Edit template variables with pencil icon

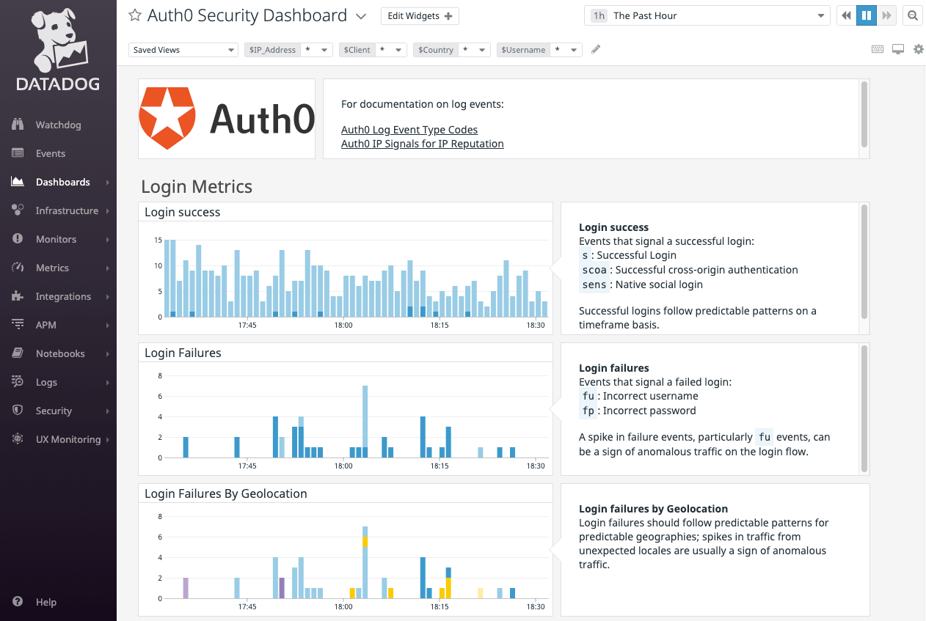[x=596, y=49]
